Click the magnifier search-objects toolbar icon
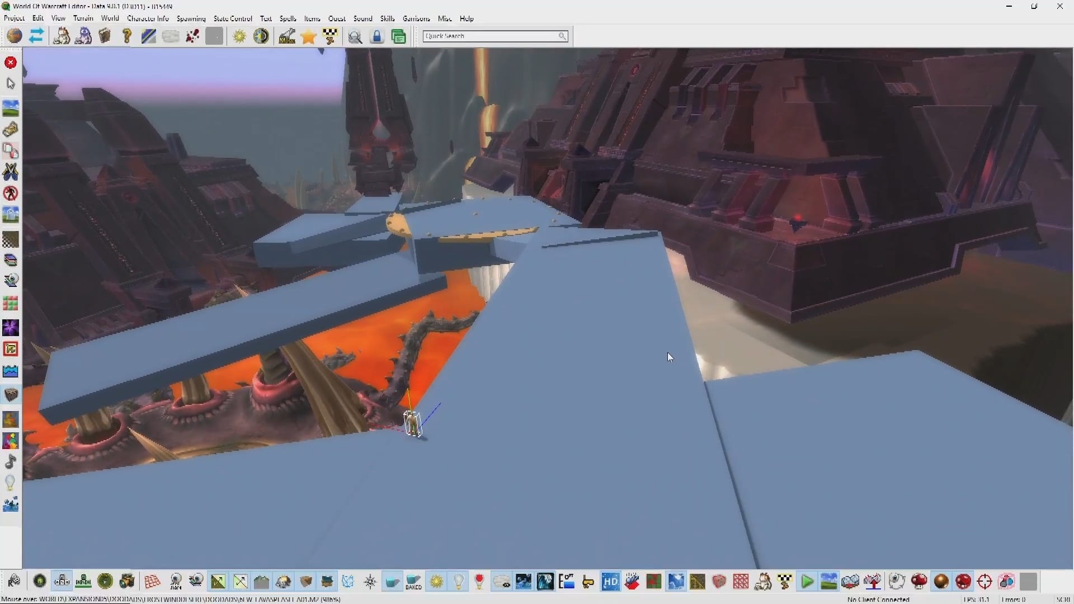1074x604 pixels. [355, 37]
